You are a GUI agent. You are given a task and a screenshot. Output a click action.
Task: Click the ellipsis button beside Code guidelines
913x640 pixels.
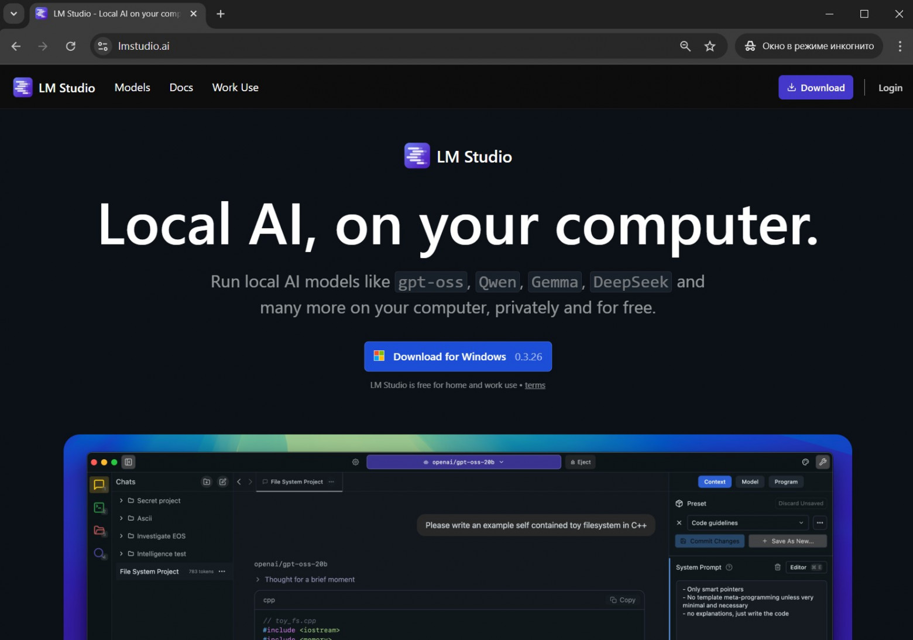point(820,523)
